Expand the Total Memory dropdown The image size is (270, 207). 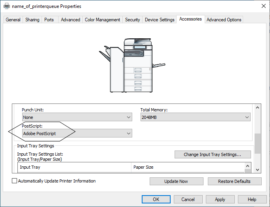(195, 117)
